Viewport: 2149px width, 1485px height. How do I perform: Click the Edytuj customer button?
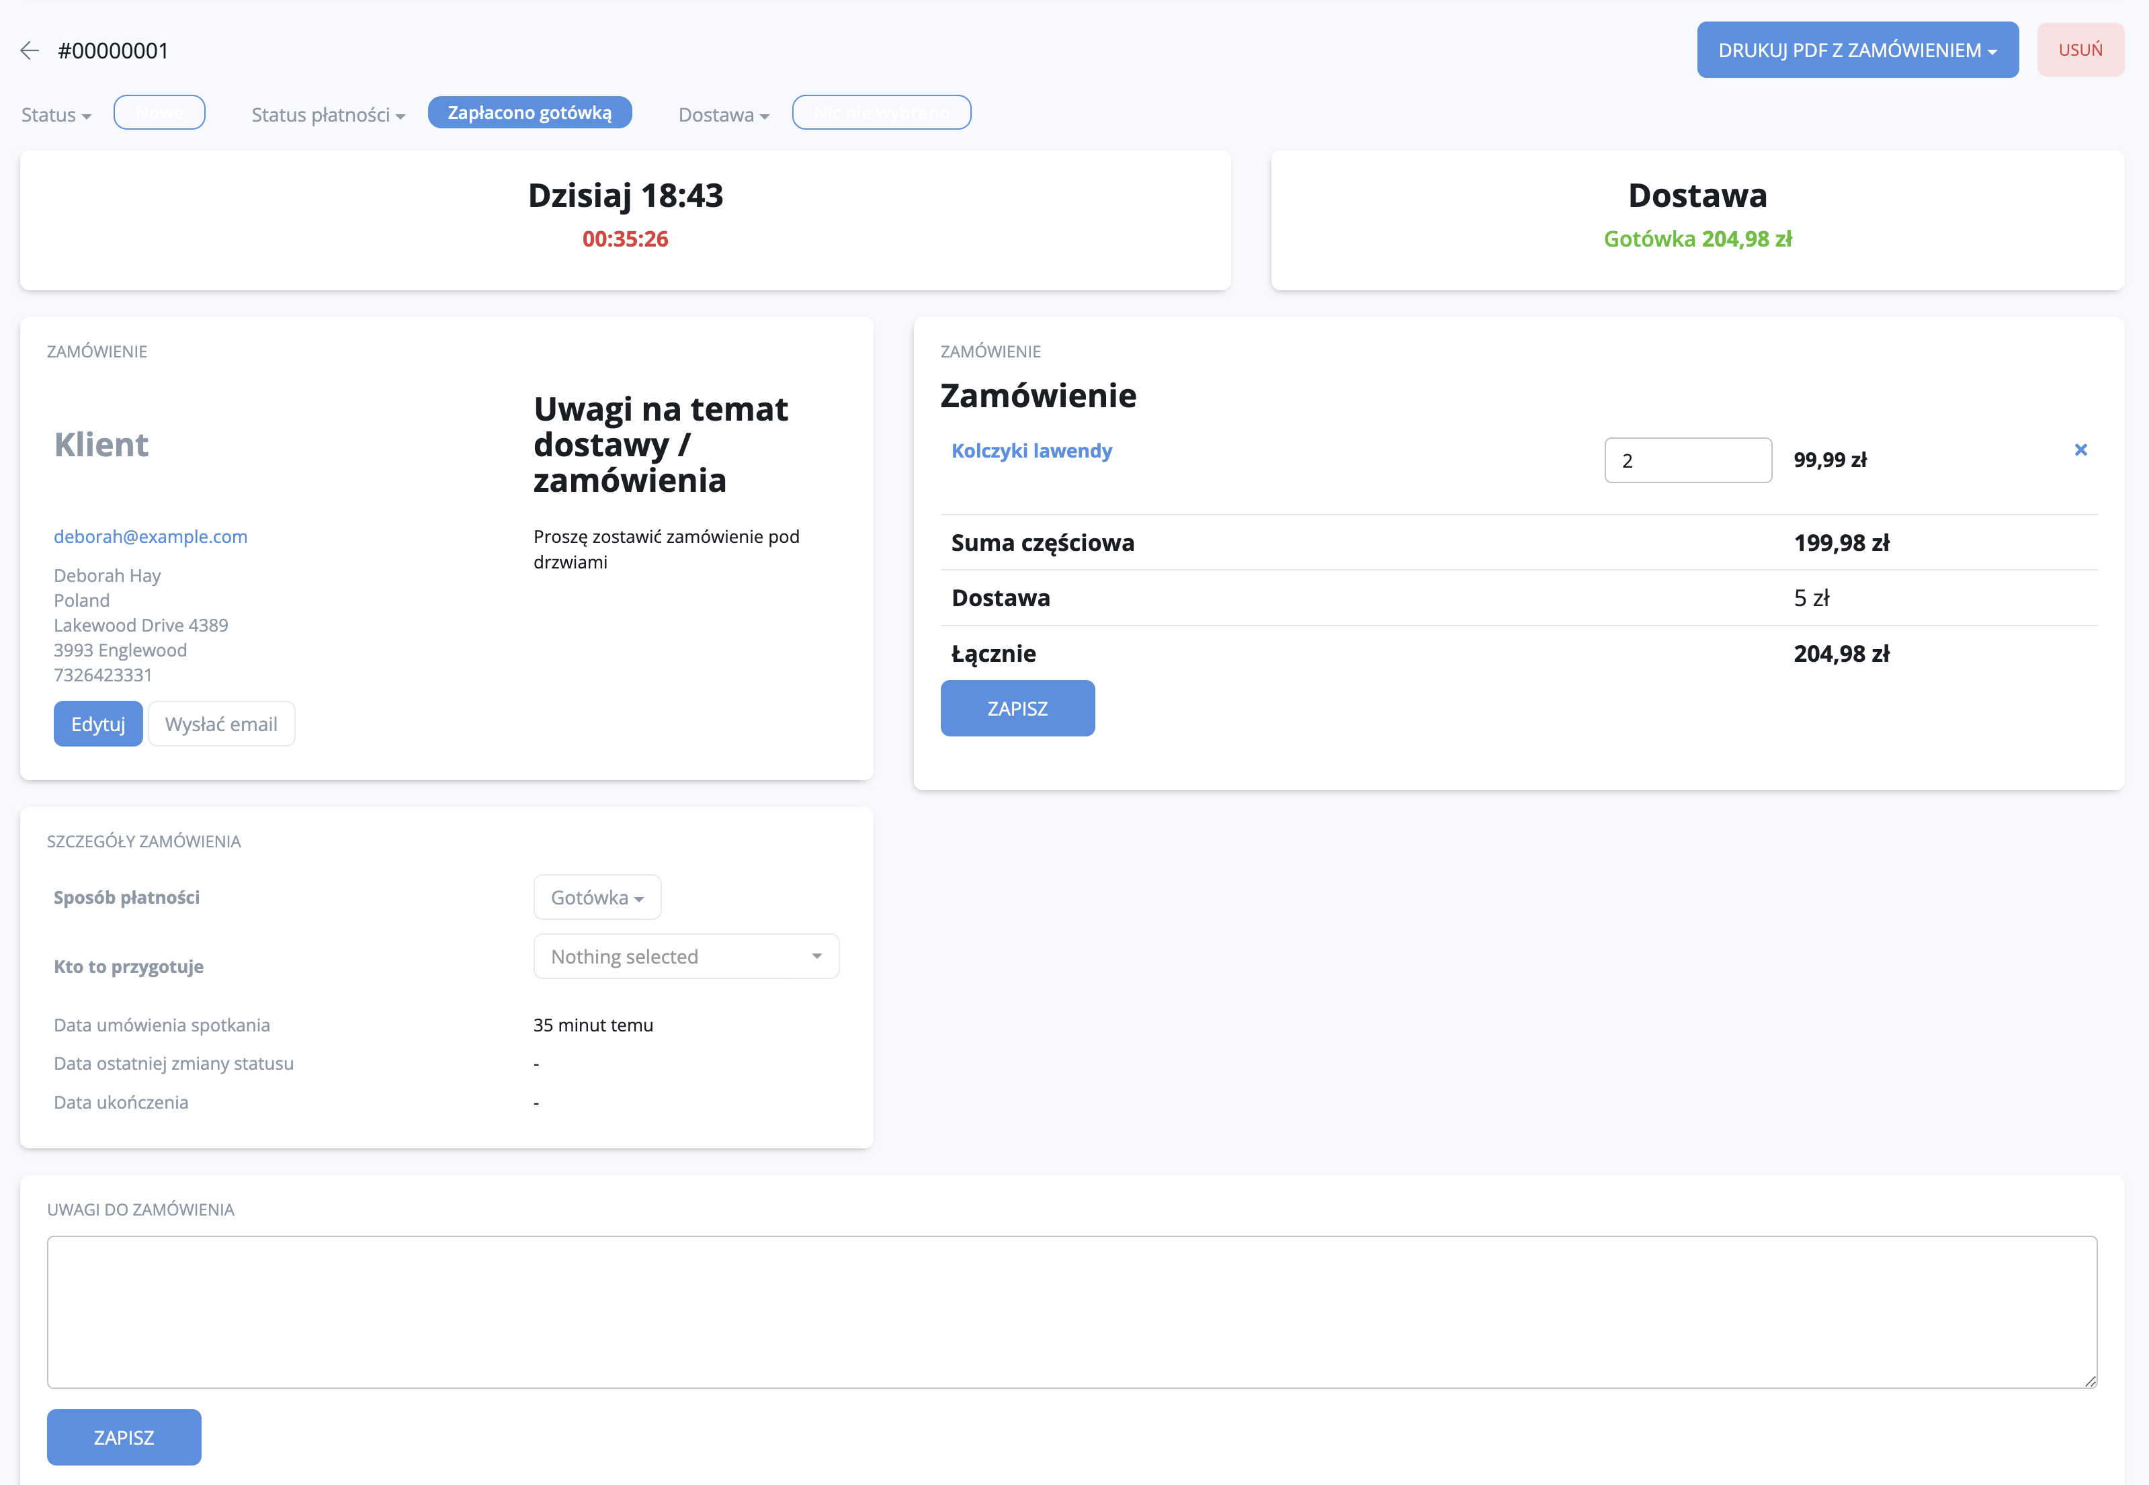(x=97, y=724)
